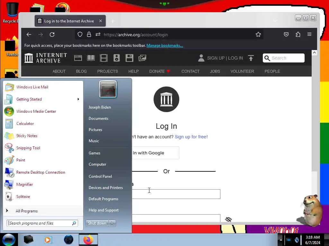The width and height of the screenshot is (329, 246).
Task: Launch Snipping Tool from Start menu
Action: [43, 148]
